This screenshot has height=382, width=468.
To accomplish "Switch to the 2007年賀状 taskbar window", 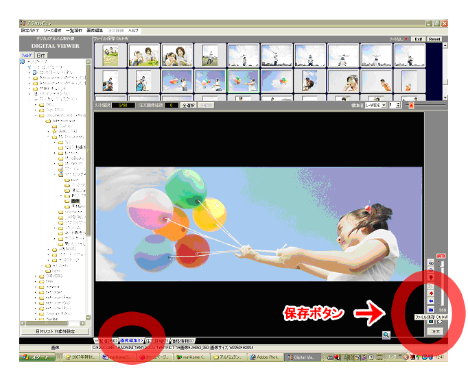I will [x=81, y=357].
